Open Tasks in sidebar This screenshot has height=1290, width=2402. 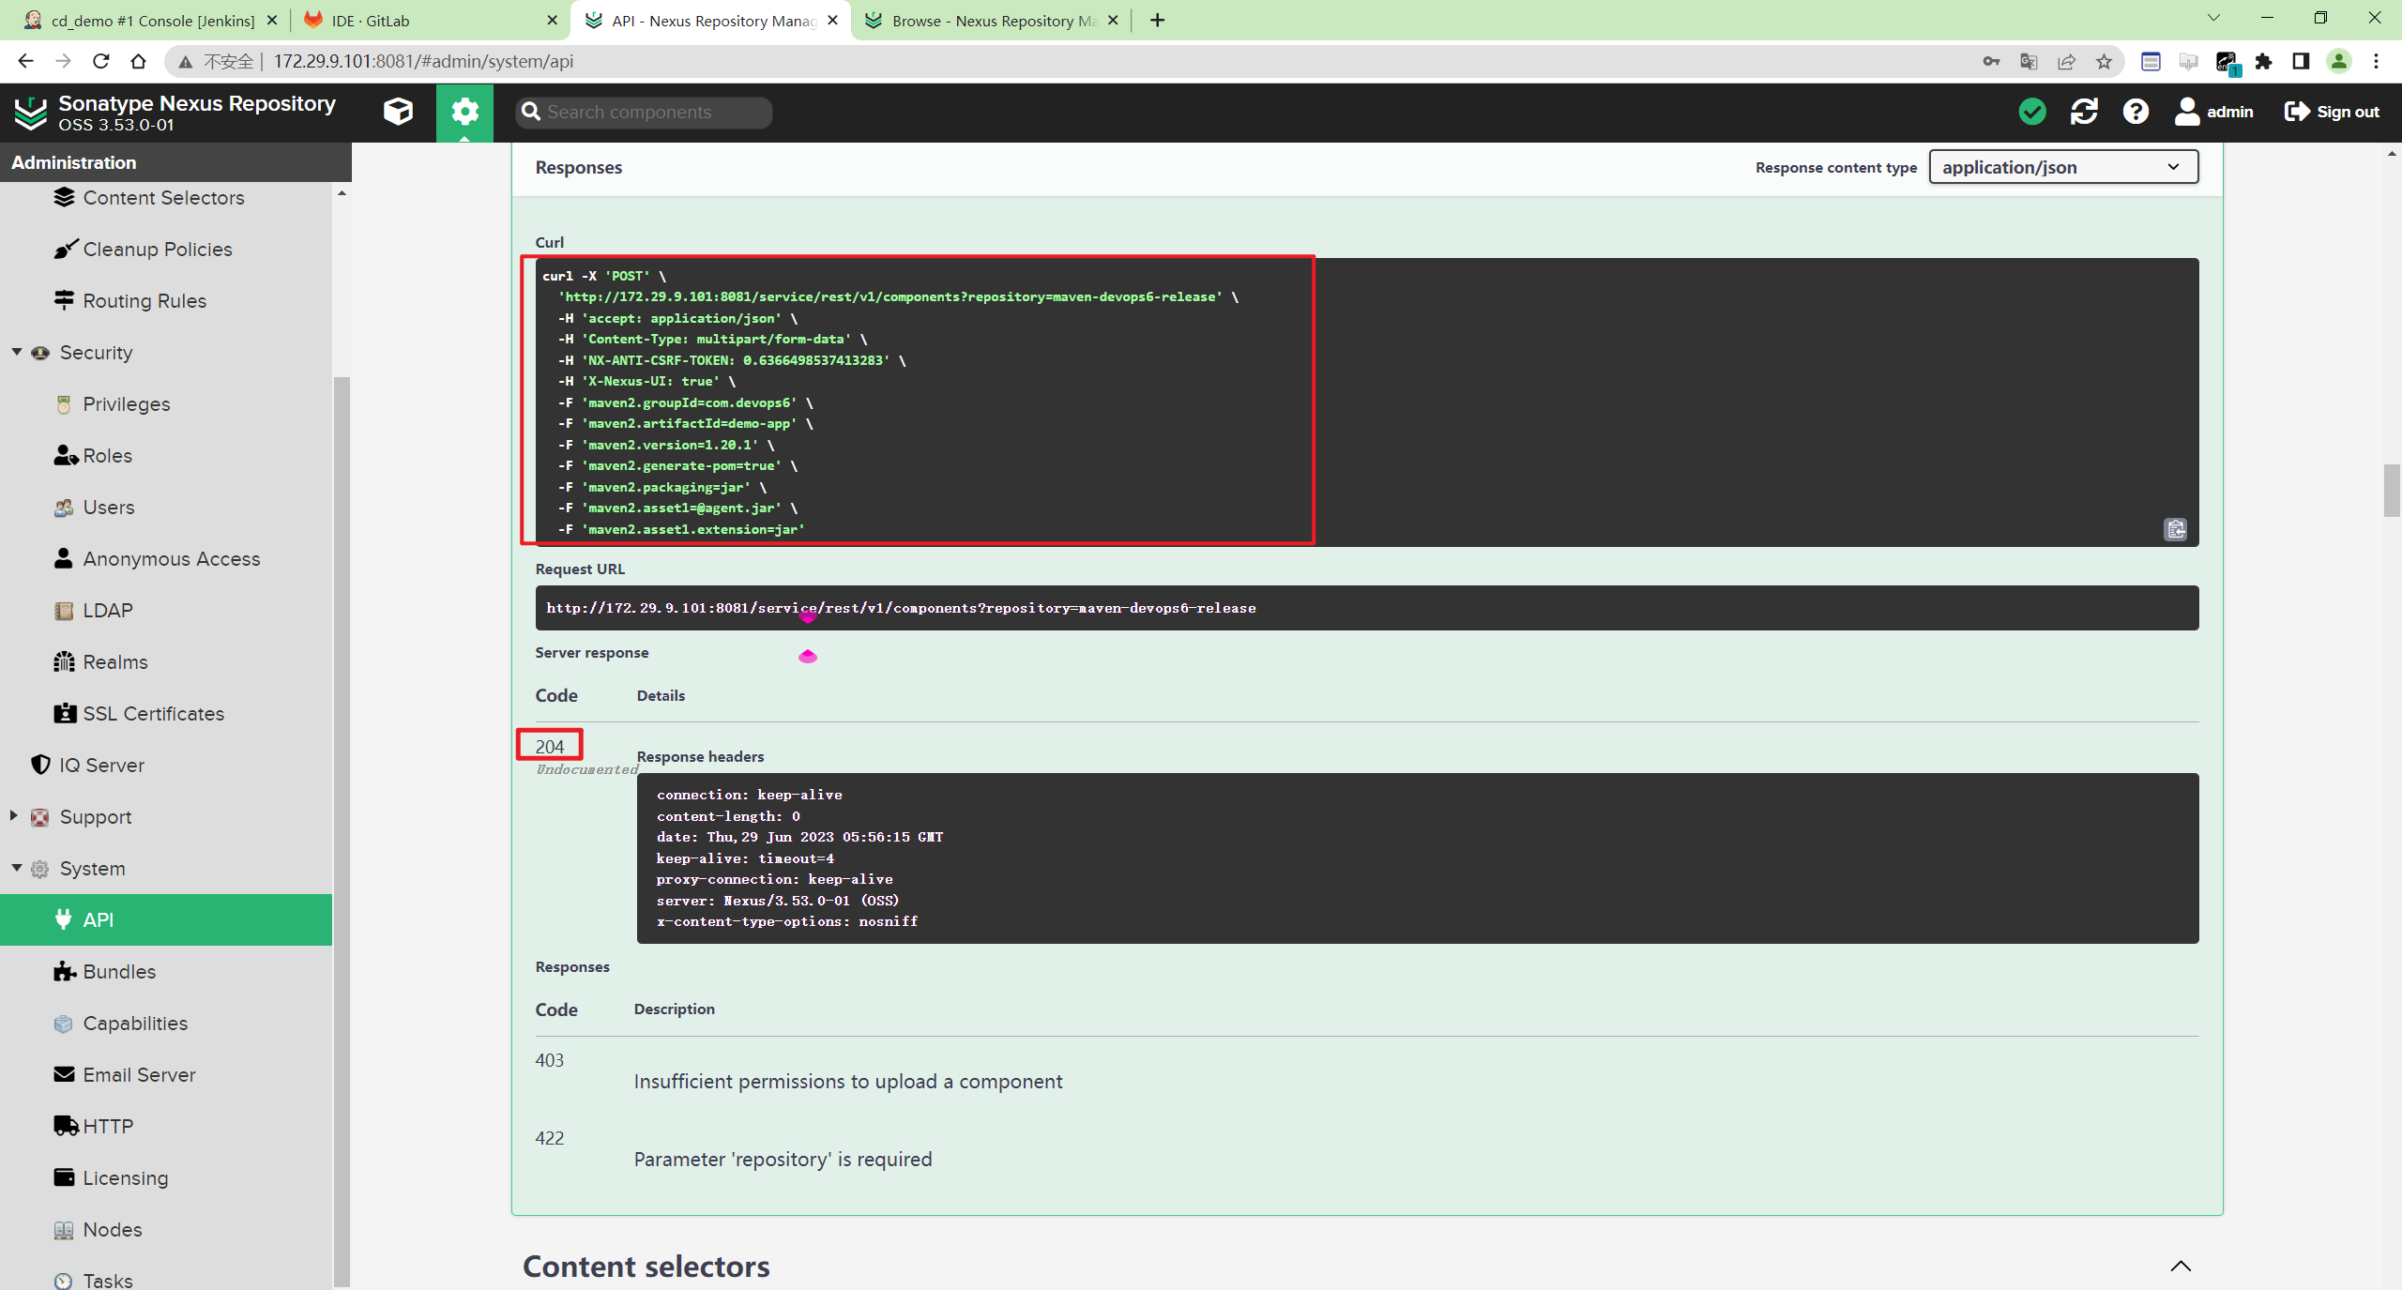pyautogui.click(x=107, y=1281)
